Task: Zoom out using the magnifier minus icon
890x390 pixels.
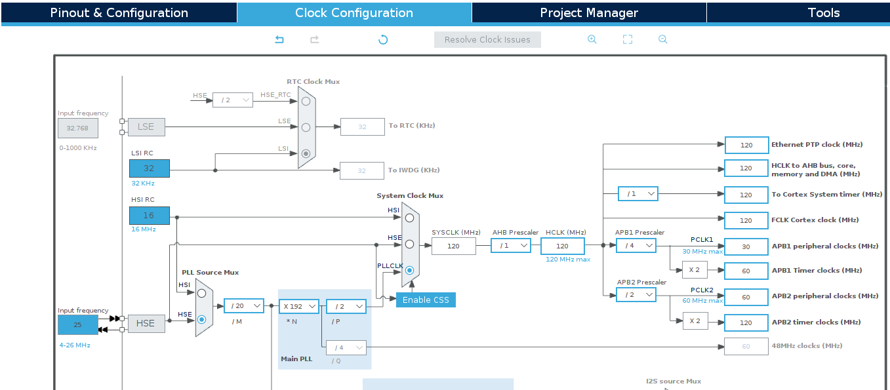Action: click(x=662, y=39)
